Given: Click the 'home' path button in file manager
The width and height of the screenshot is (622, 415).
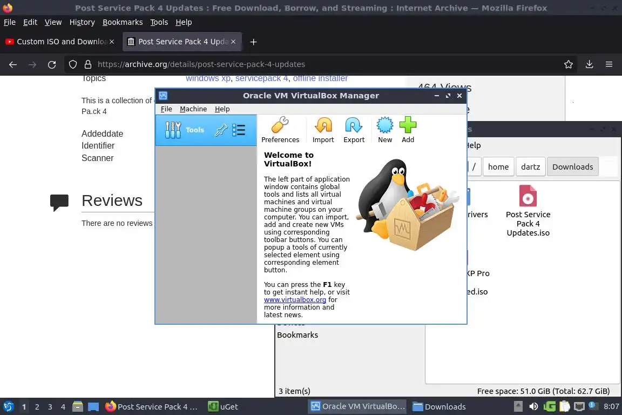Looking at the screenshot, I should [x=498, y=167].
